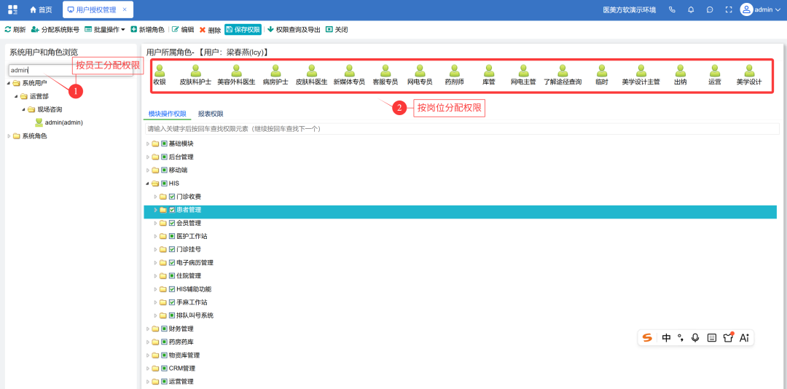
Task: Toggle the 患者管理 permission checkbox
Action: 172,210
